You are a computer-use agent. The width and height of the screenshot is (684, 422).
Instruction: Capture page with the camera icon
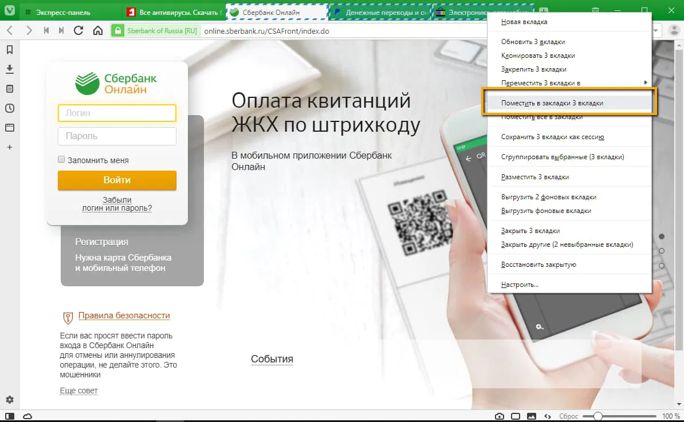pos(500,416)
